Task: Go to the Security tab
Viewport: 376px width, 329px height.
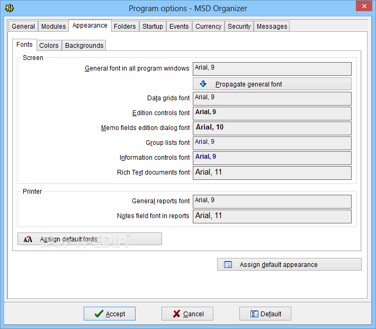Action: [x=239, y=26]
